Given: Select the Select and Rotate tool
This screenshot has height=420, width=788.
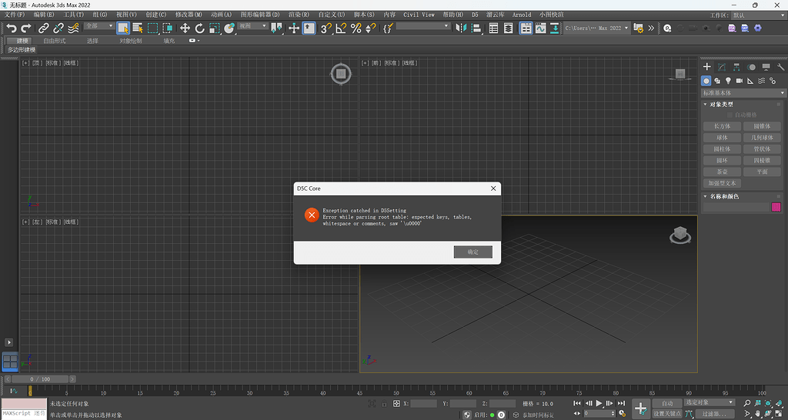Looking at the screenshot, I should pyautogui.click(x=199, y=28).
